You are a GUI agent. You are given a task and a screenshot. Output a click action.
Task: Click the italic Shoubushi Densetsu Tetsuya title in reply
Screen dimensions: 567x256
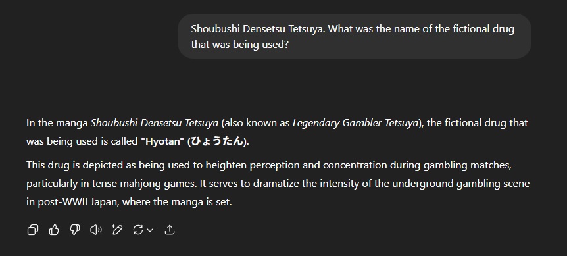click(155, 123)
